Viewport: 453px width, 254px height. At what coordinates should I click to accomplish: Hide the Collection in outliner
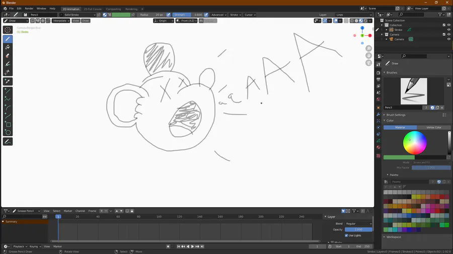448,25
